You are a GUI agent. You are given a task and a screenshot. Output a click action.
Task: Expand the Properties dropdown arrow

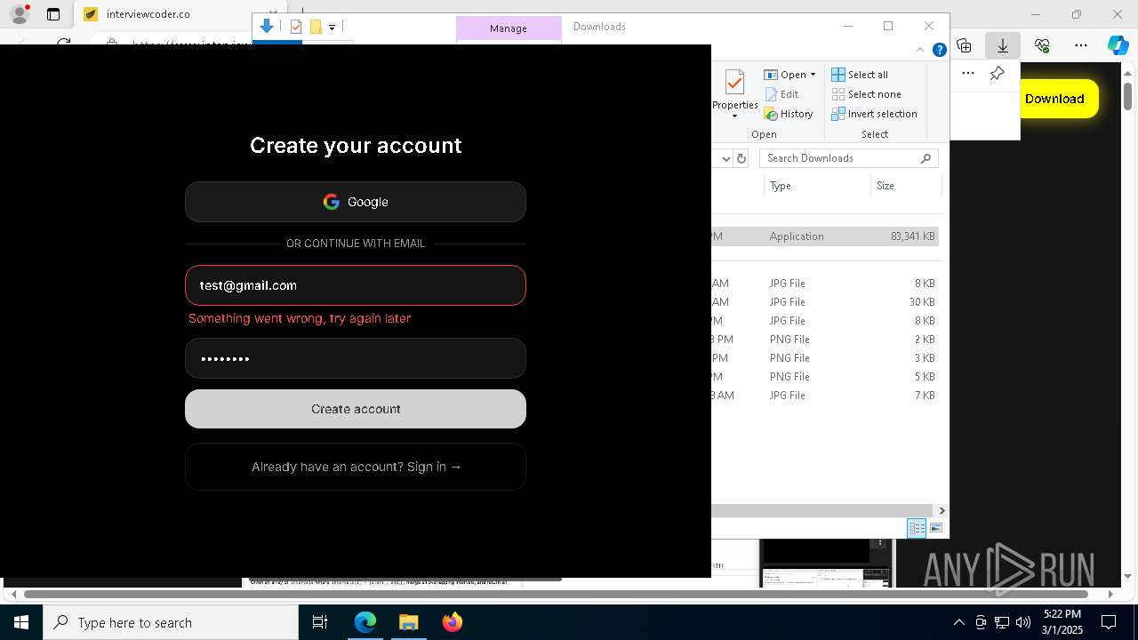(x=734, y=116)
